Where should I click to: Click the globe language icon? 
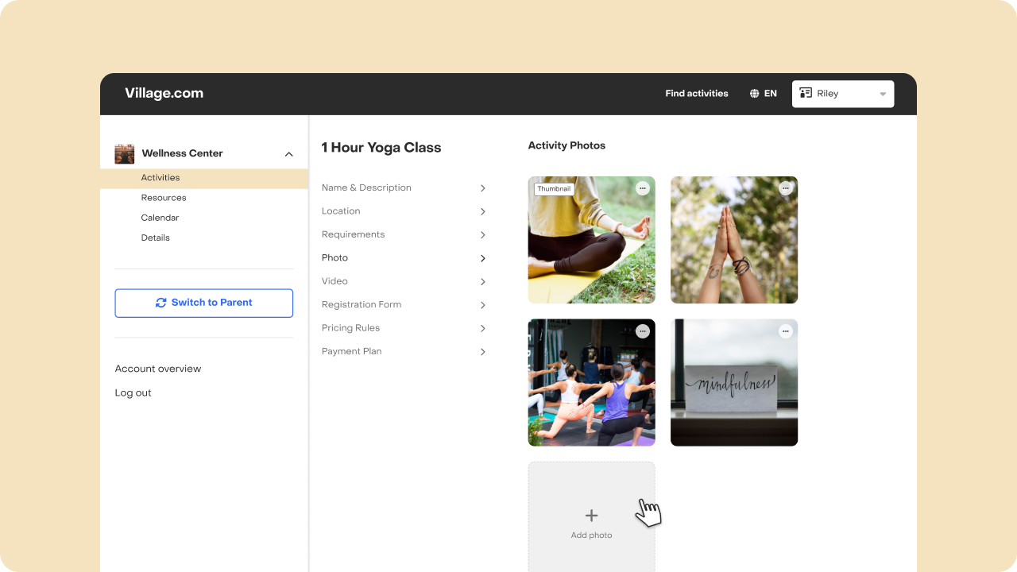click(755, 94)
